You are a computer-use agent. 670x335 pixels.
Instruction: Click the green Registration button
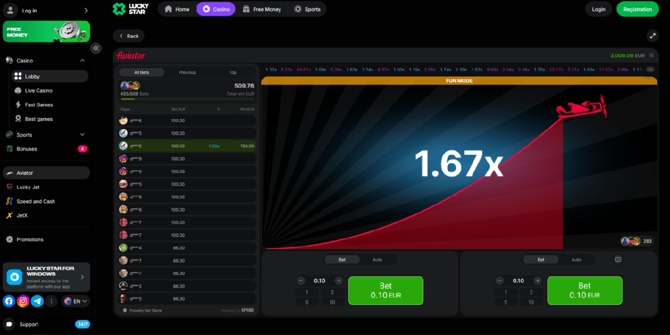[638, 9]
